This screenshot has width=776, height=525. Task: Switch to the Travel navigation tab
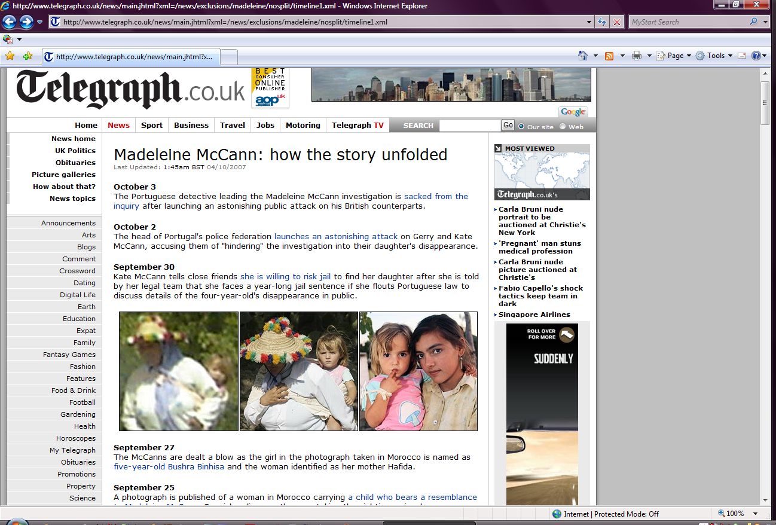(x=233, y=125)
